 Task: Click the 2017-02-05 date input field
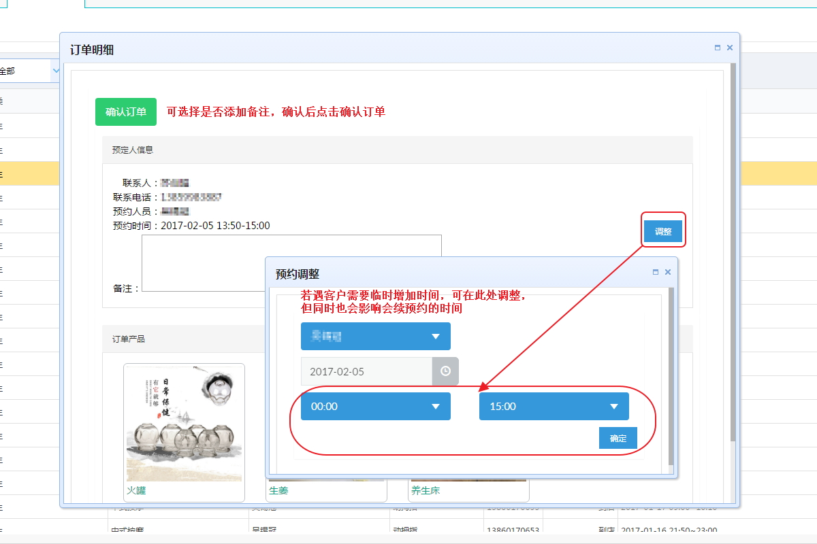coord(366,371)
